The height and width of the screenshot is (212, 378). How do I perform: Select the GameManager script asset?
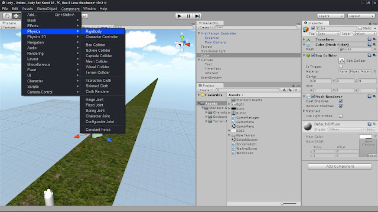(246, 118)
